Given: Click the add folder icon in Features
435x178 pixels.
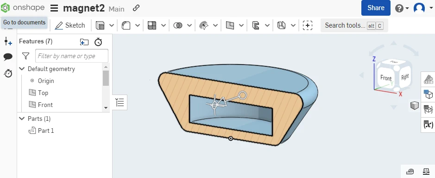Looking at the screenshot, I should coord(84,42).
